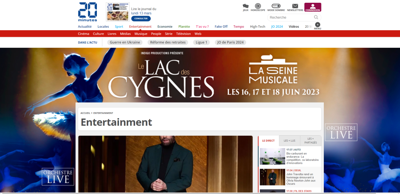Click the search magnifier icon

click(x=316, y=17)
